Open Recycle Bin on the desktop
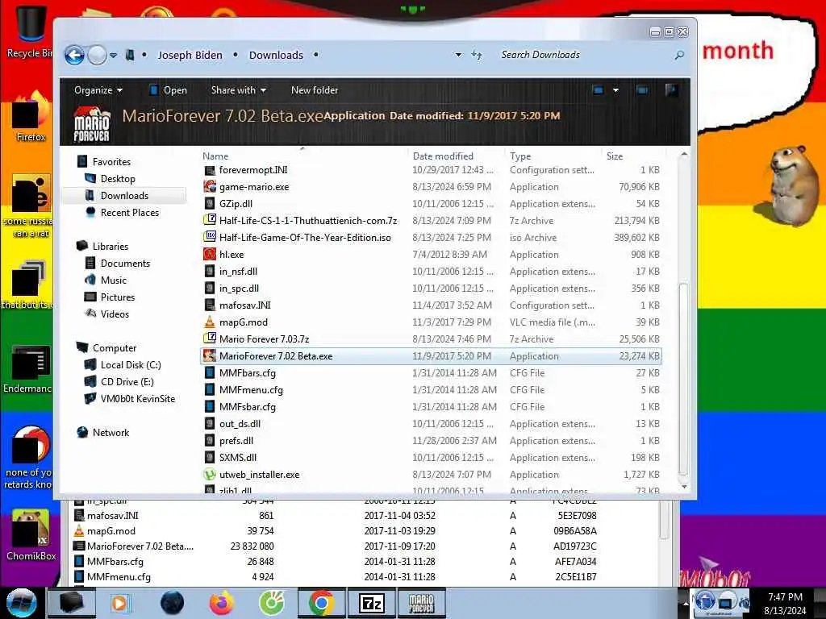 (x=29, y=31)
